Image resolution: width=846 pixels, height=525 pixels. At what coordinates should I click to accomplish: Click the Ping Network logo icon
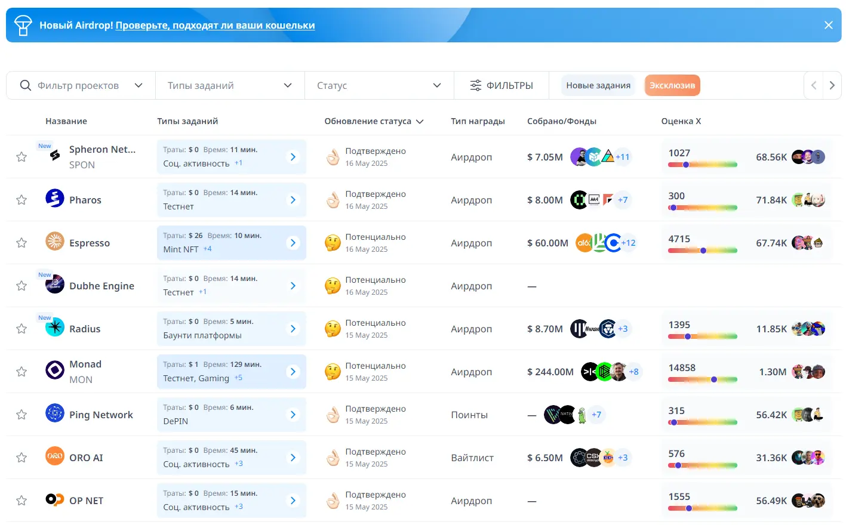point(55,413)
